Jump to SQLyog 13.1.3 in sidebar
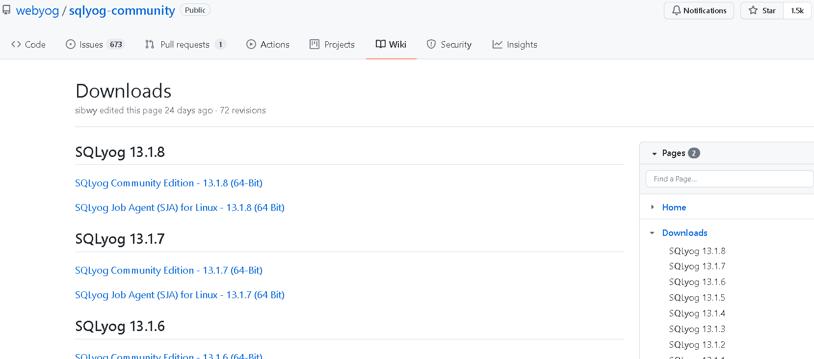The image size is (814, 359). [x=697, y=329]
